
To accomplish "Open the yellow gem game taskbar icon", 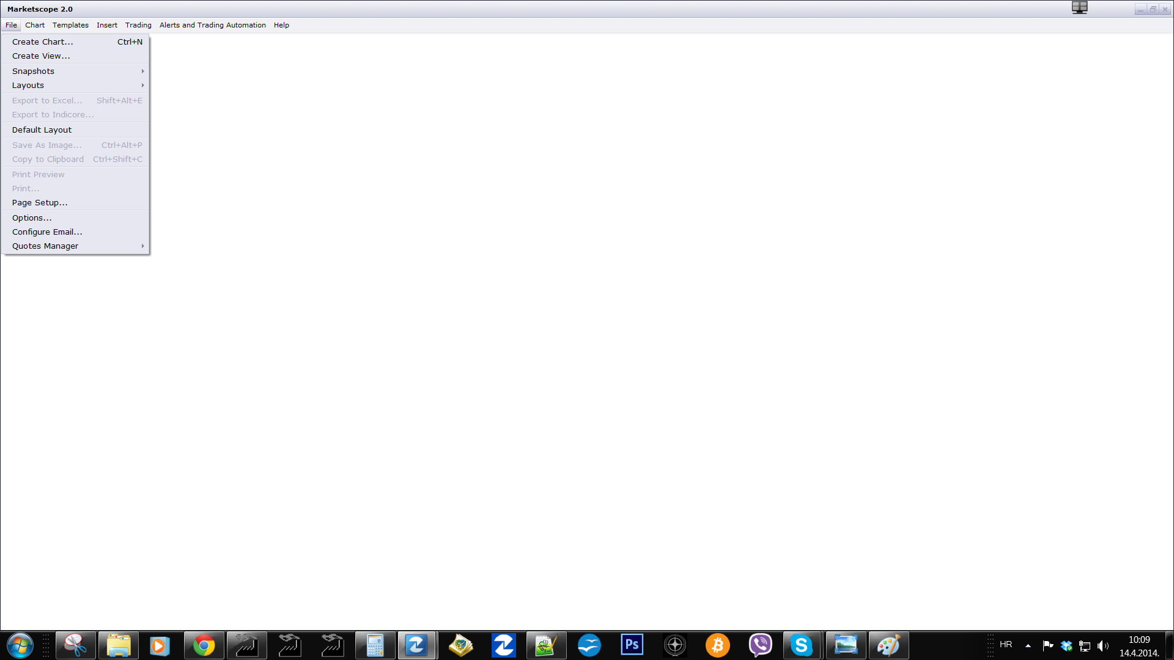I will 461,645.
